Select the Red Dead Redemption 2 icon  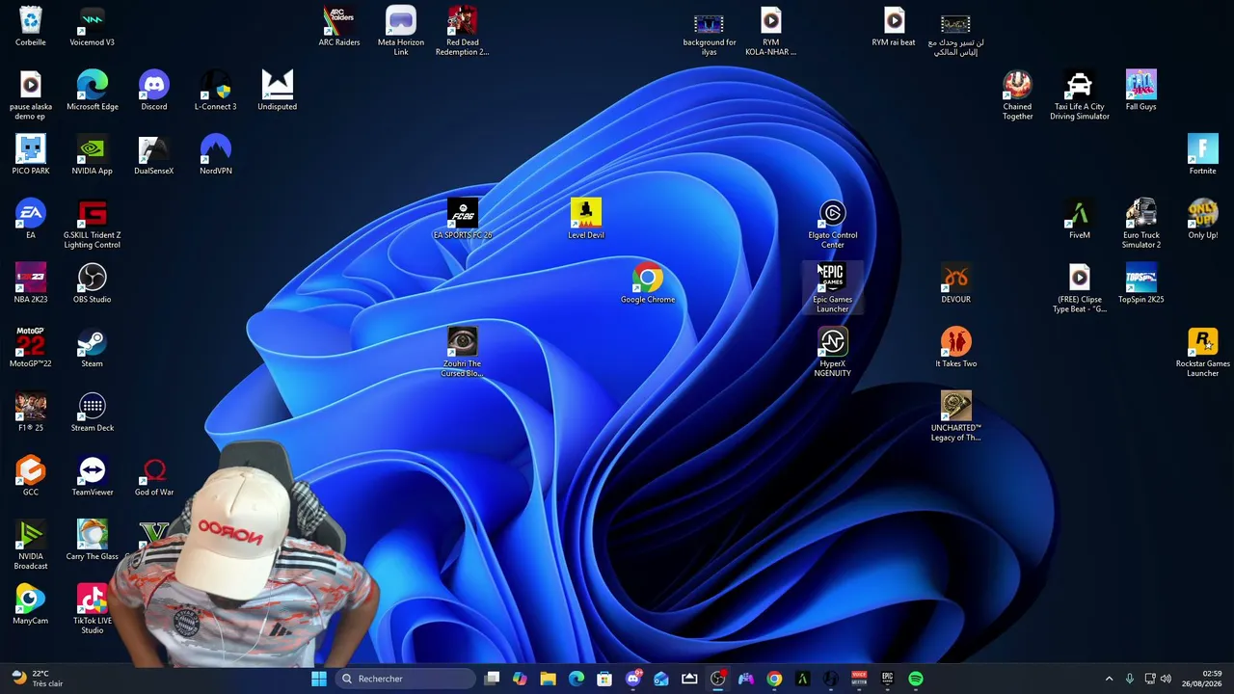[463, 32]
